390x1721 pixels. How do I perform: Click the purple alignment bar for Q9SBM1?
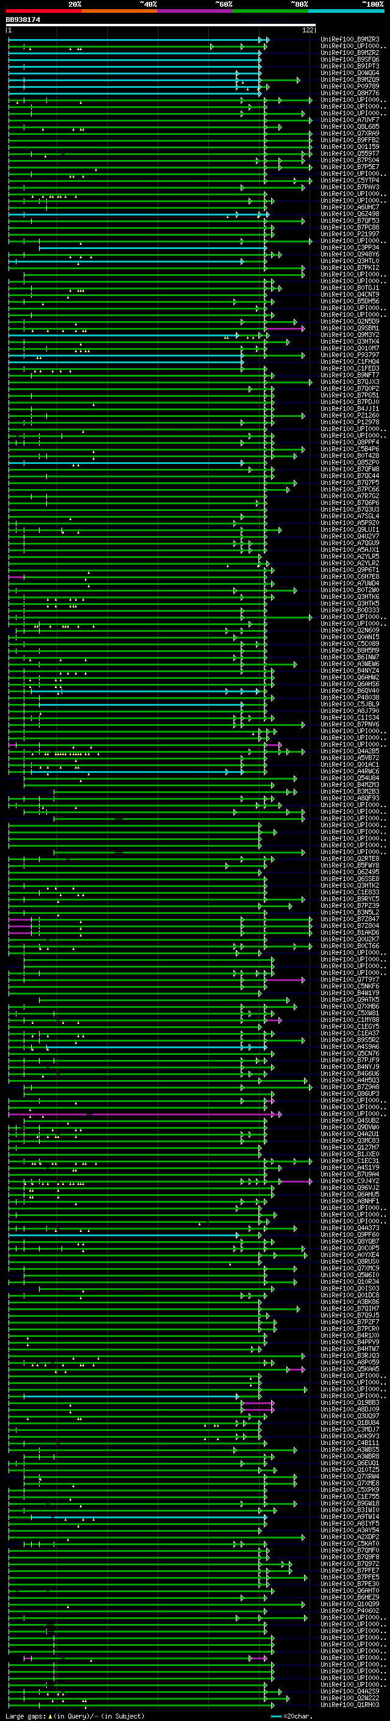pyautogui.click(x=285, y=328)
